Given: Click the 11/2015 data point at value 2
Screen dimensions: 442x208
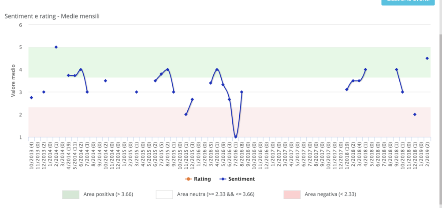Looking at the screenshot, I should pos(186,114).
